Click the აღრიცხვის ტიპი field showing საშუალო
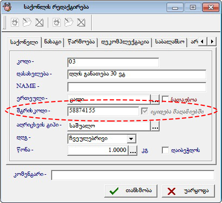The height and width of the screenshot is (203, 222). [109, 126]
